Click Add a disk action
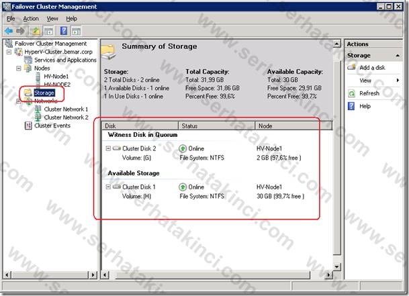The width and height of the screenshot is (409, 296). click(x=372, y=68)
